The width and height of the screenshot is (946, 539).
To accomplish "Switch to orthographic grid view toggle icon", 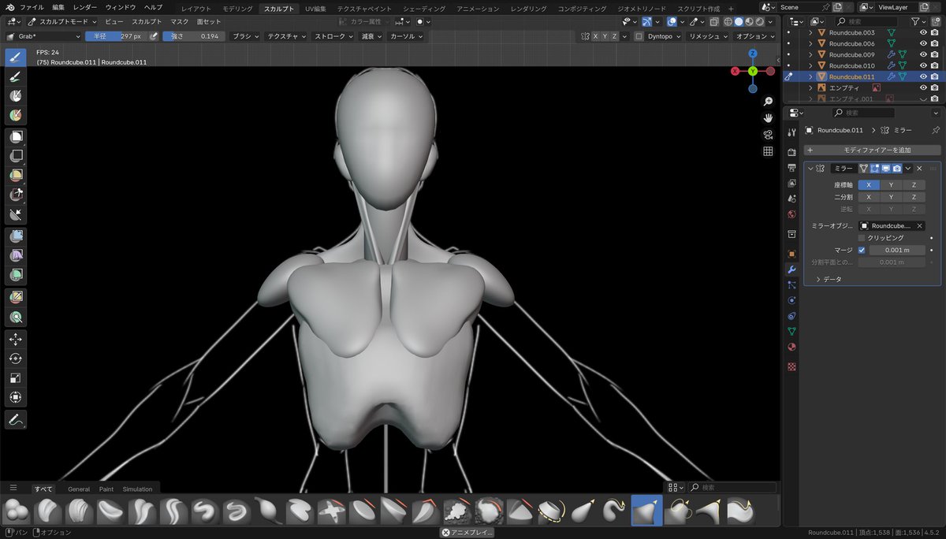I will 767,151.
